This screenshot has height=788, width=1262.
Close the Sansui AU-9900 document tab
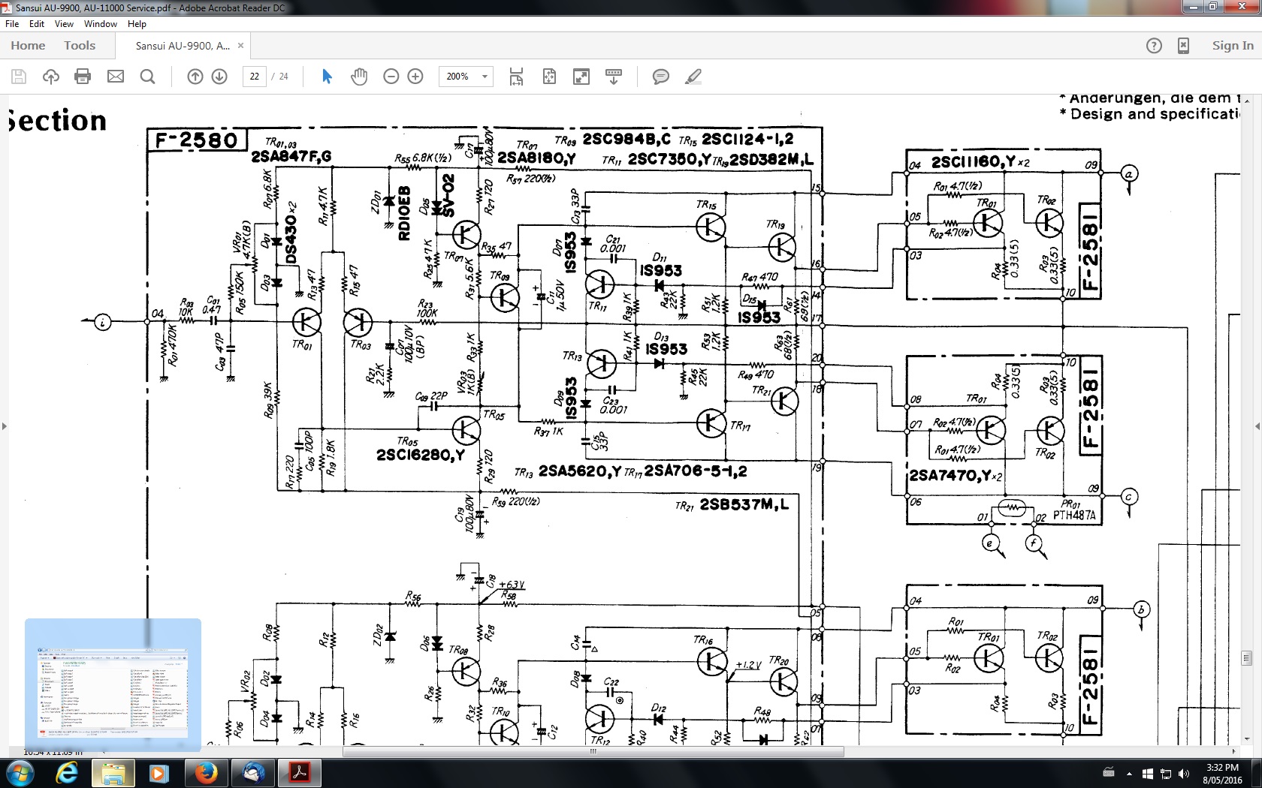tap(240, 46)
